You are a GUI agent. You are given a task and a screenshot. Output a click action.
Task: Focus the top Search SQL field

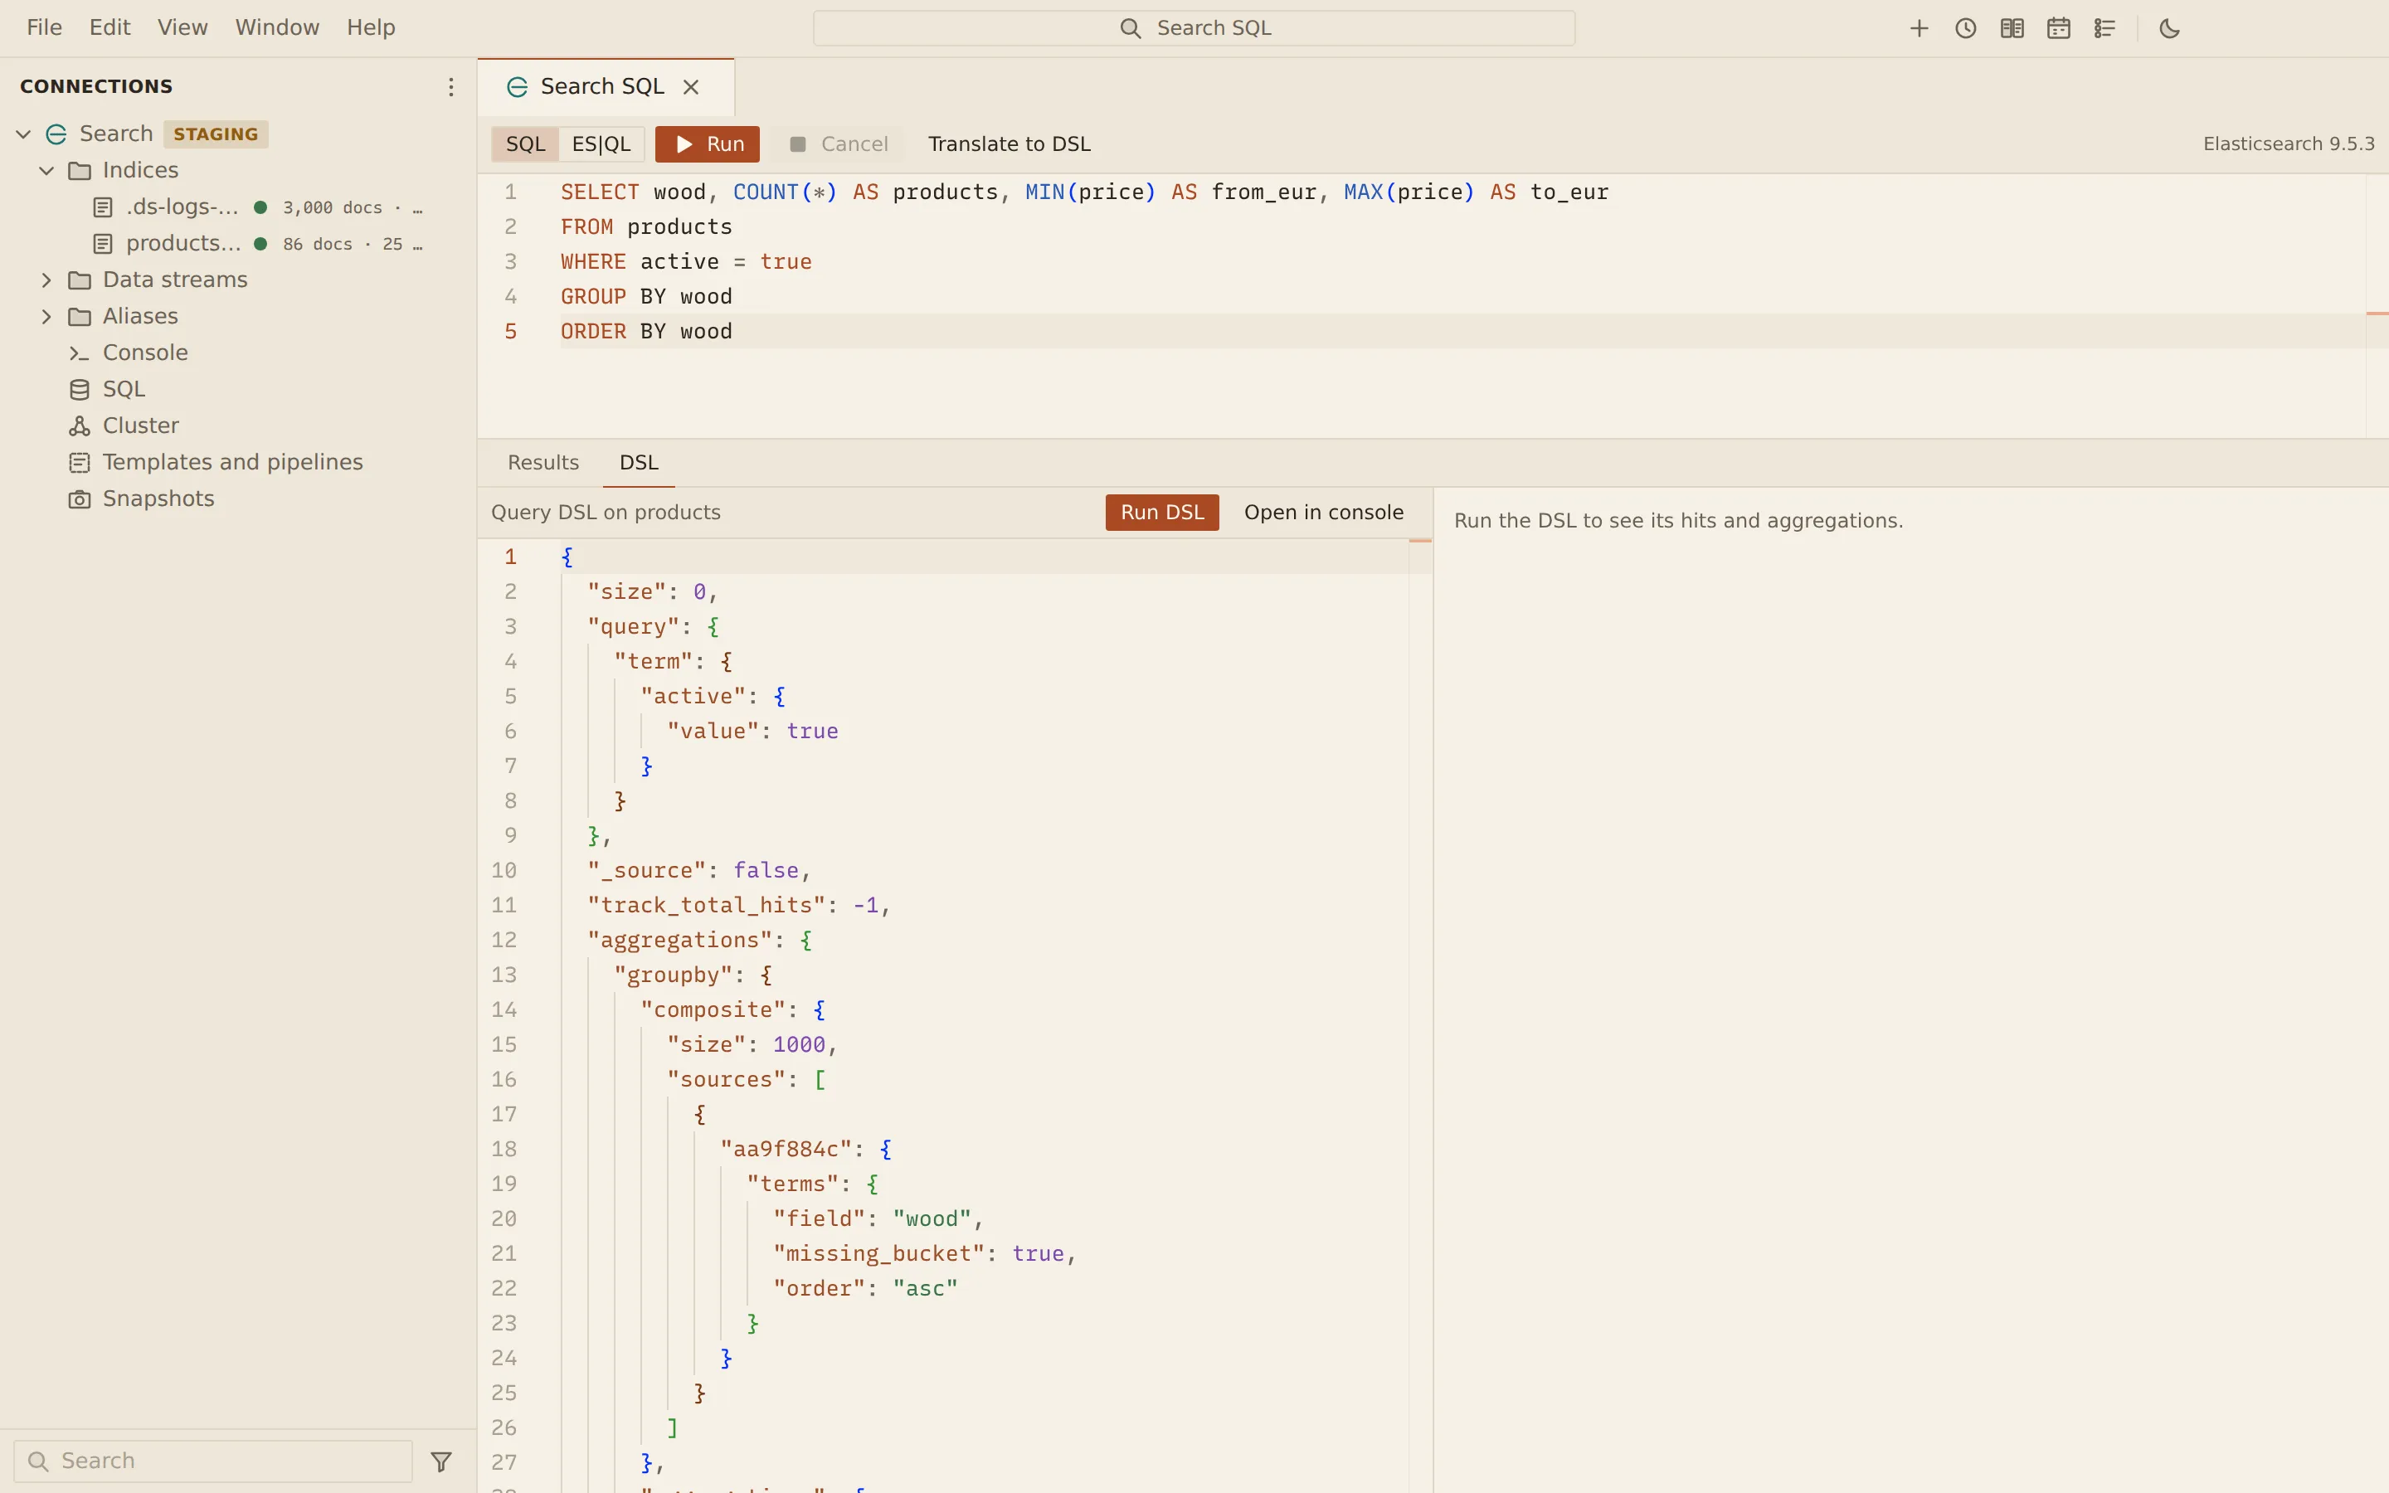[x=1194, y=29]
